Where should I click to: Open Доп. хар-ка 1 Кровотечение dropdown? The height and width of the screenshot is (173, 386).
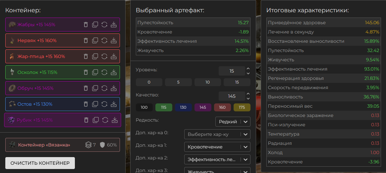coord(217,147)
